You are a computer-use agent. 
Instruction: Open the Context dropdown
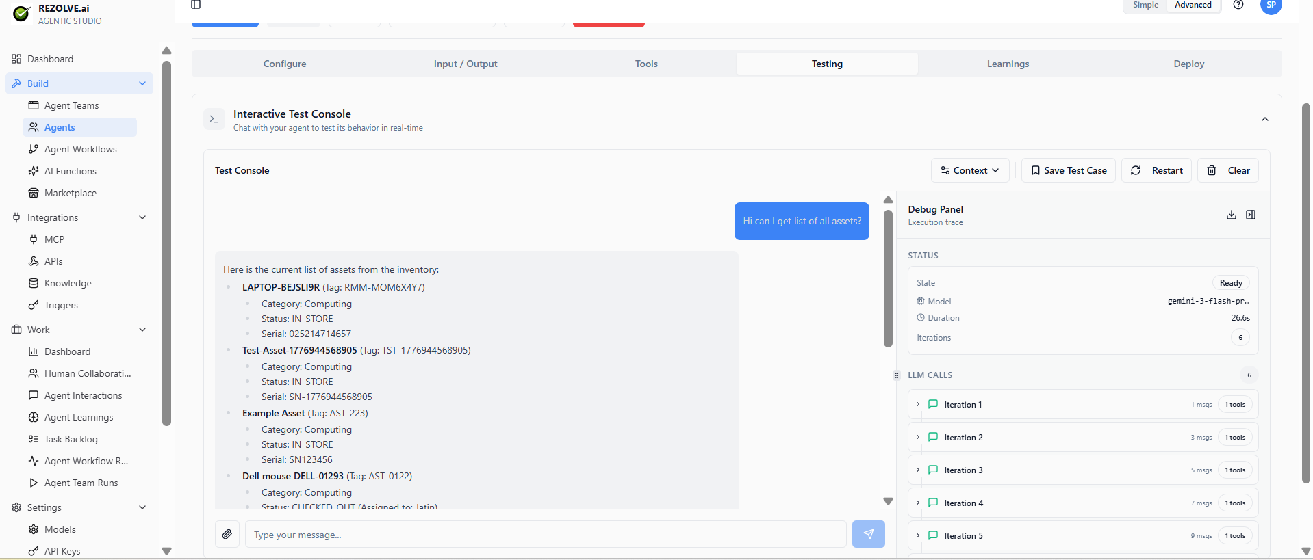coord(970,170)
